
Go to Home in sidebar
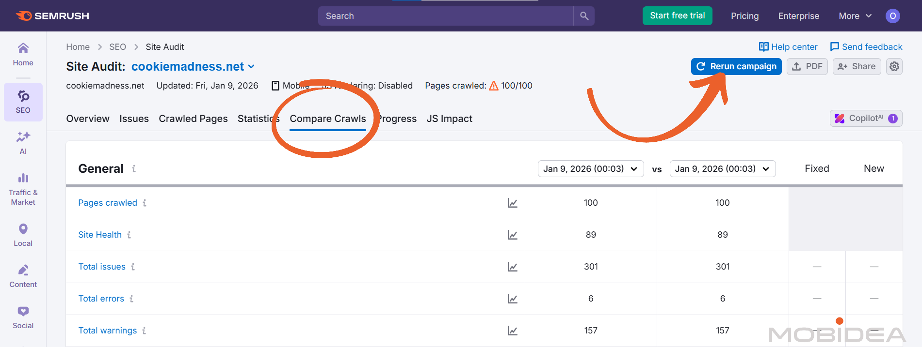pyautogui.click(x=23, y=55)
